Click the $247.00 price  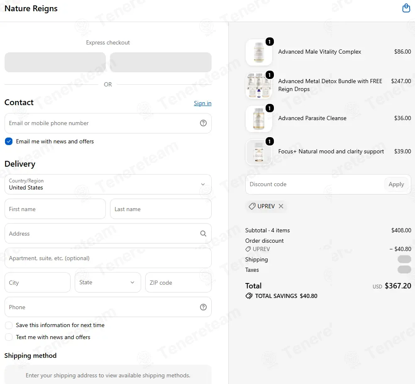[x=401, y=81]
